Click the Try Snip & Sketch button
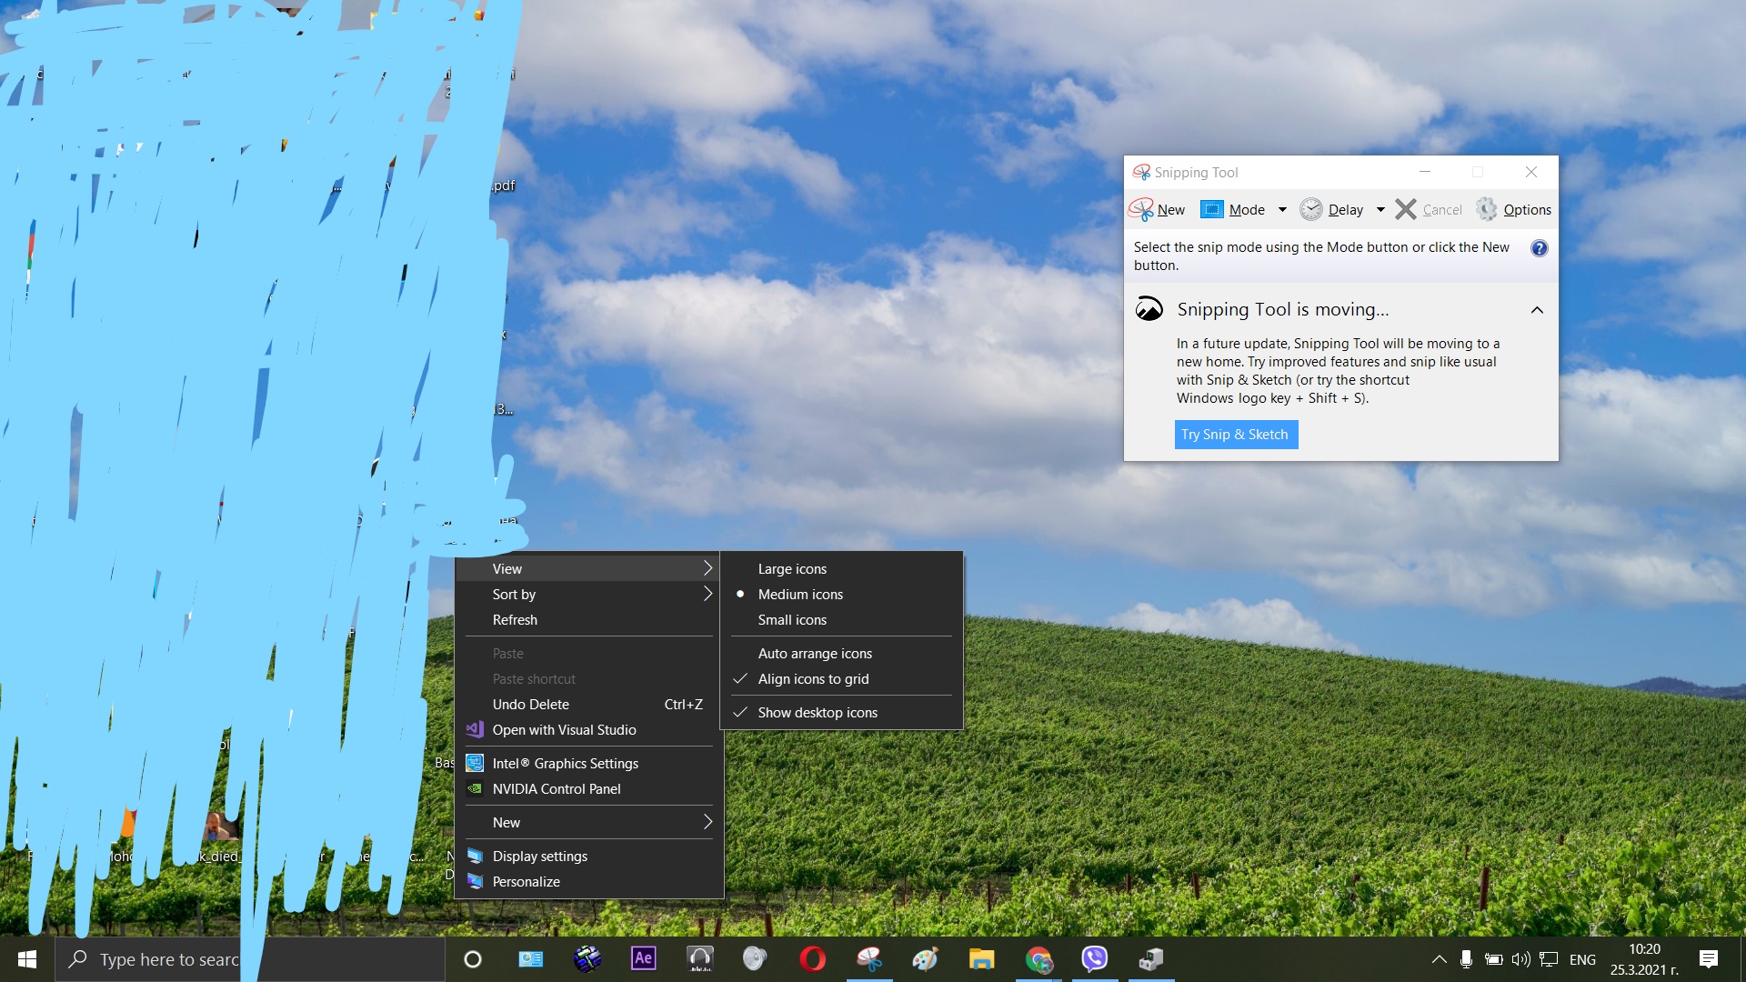 pos(1235,434)
